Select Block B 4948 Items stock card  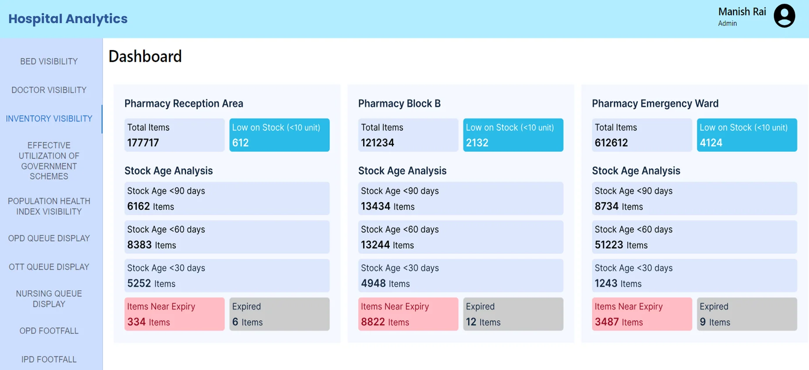coord(461,275)
